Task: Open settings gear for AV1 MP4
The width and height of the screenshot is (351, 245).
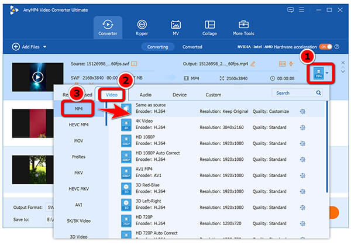Action: [x=302, y=175]
